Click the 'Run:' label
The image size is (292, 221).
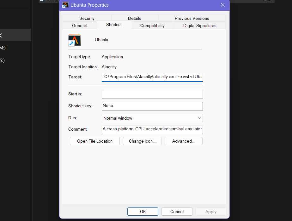click(72, 118)
